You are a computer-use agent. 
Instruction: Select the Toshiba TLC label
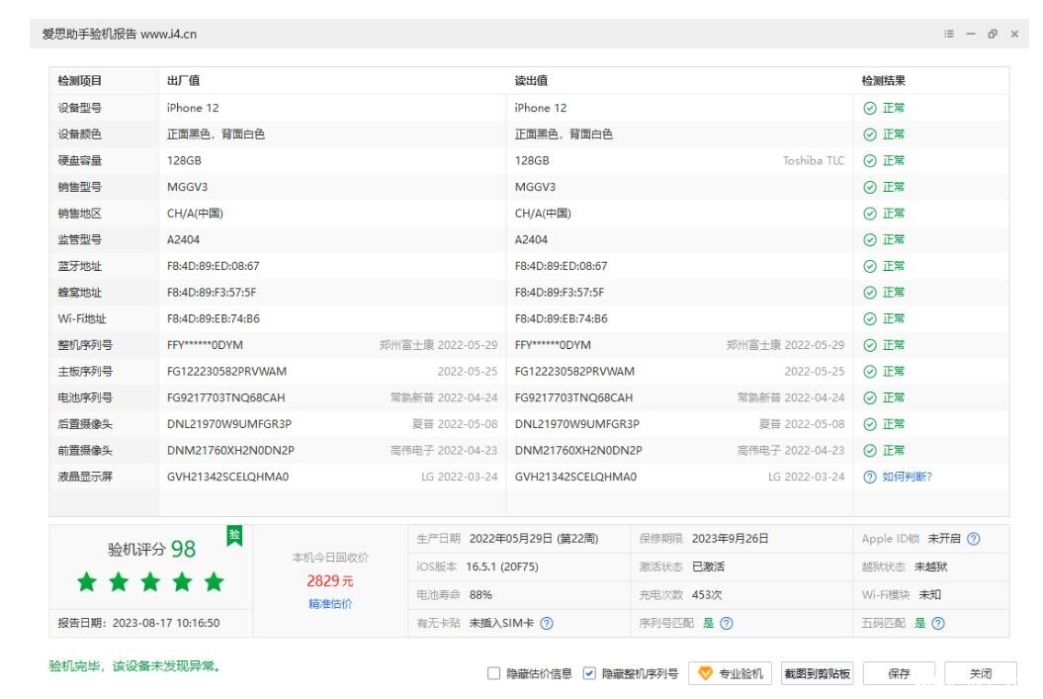pos(814,161)
